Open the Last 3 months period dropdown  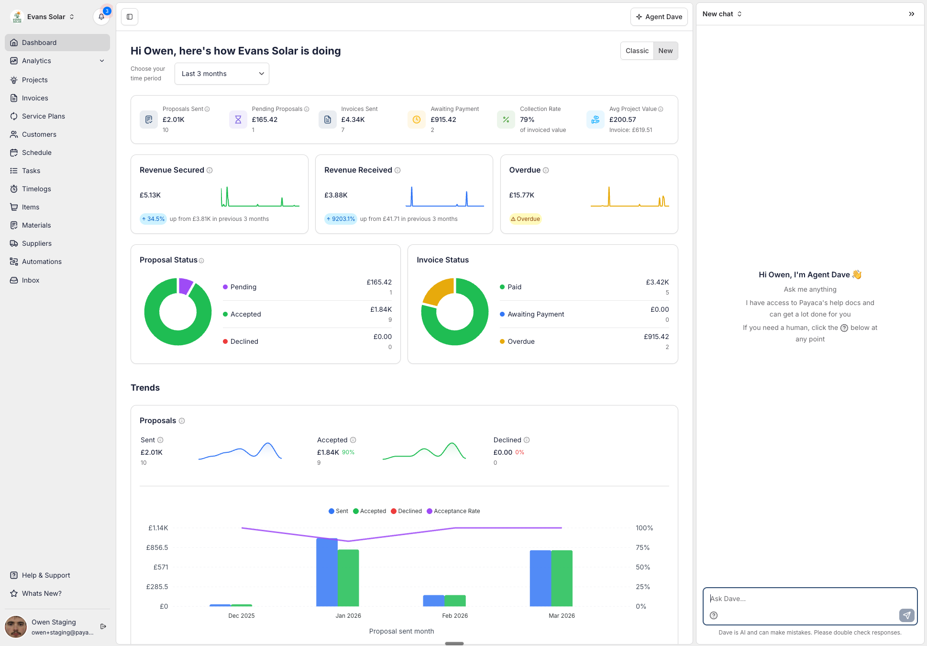(222, 74)
